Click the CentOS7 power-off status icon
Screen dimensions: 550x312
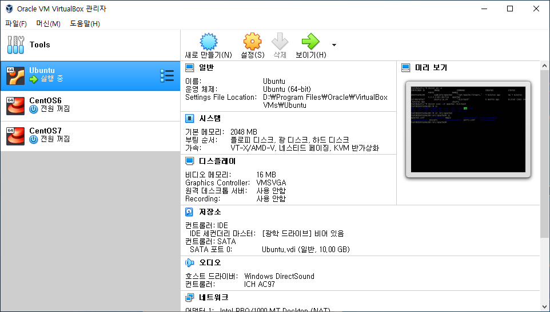pos(33,139)
